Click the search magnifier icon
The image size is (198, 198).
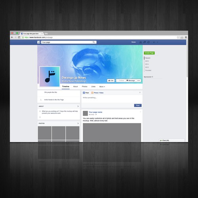(93, 42)
